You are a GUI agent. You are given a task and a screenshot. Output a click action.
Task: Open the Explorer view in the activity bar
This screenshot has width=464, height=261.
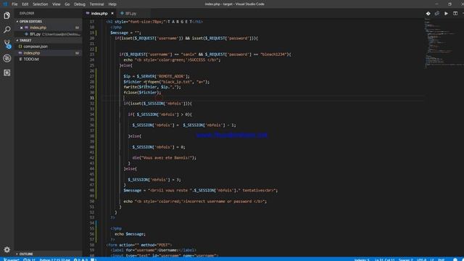[x=7, y=15]
